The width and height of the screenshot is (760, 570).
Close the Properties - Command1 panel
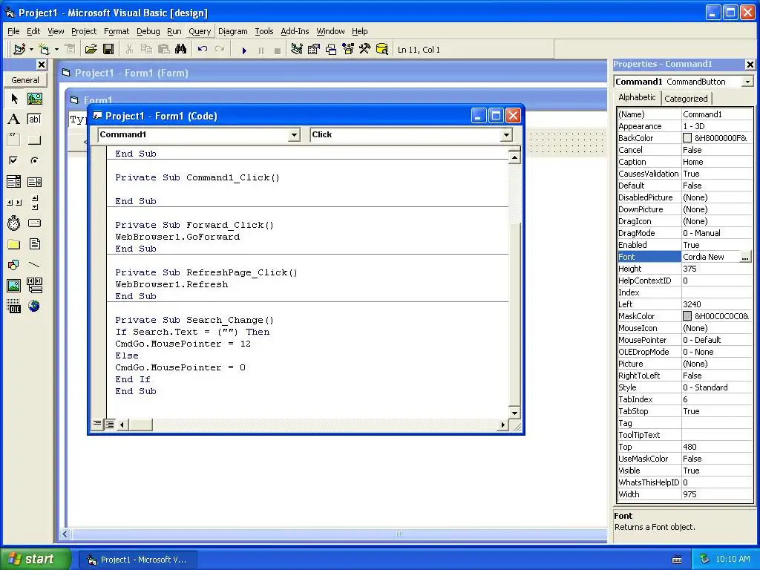click(750, 64)
